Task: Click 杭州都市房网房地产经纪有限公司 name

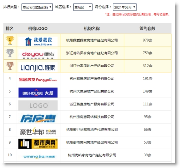Action: [x=92, y=142]
